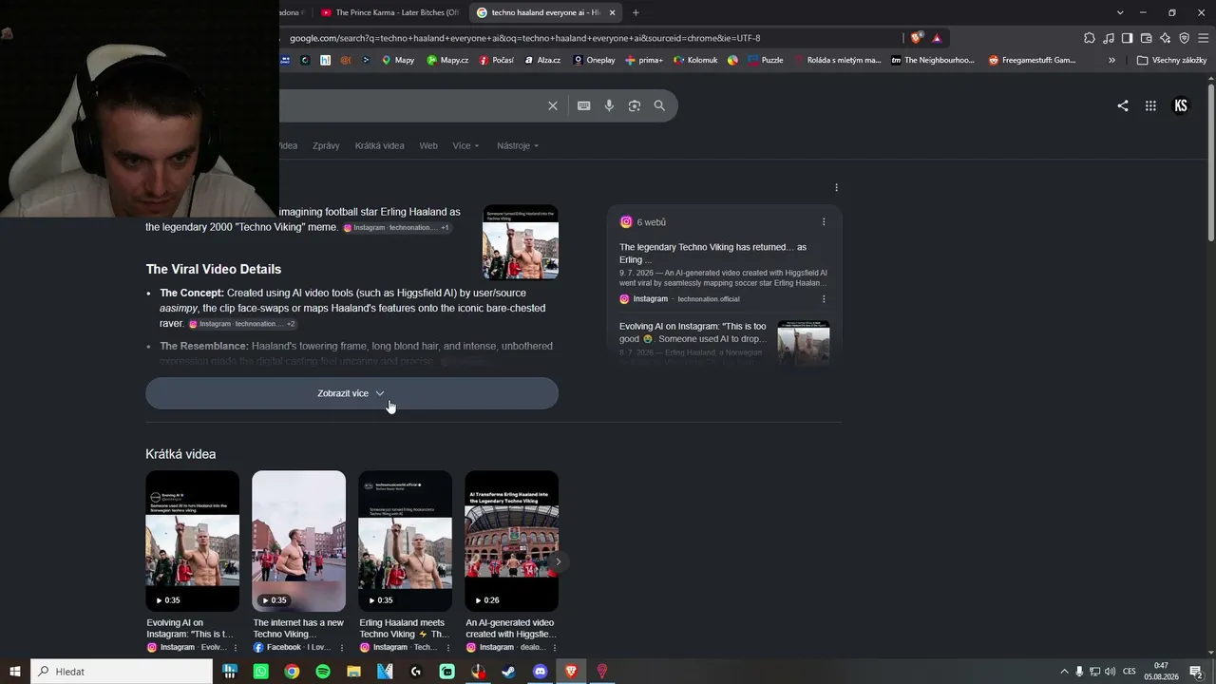Switch to the Krátká videa results tab

(379, 145)
